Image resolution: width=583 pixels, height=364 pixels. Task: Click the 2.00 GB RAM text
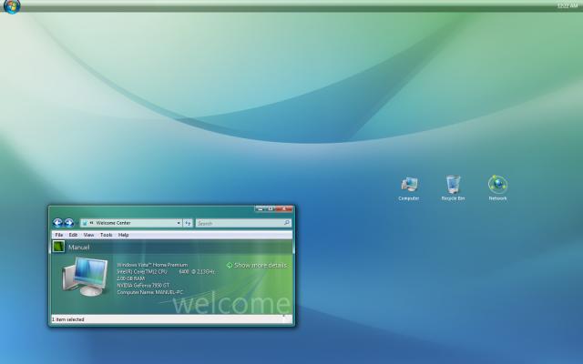coord(131,278)
